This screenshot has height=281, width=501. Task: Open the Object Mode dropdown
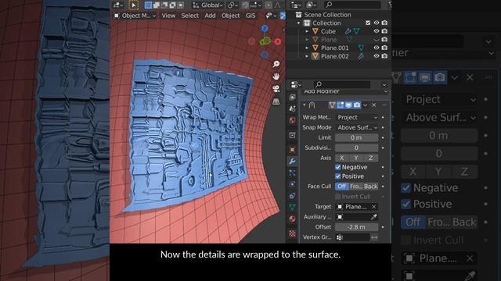pos(135,16)
